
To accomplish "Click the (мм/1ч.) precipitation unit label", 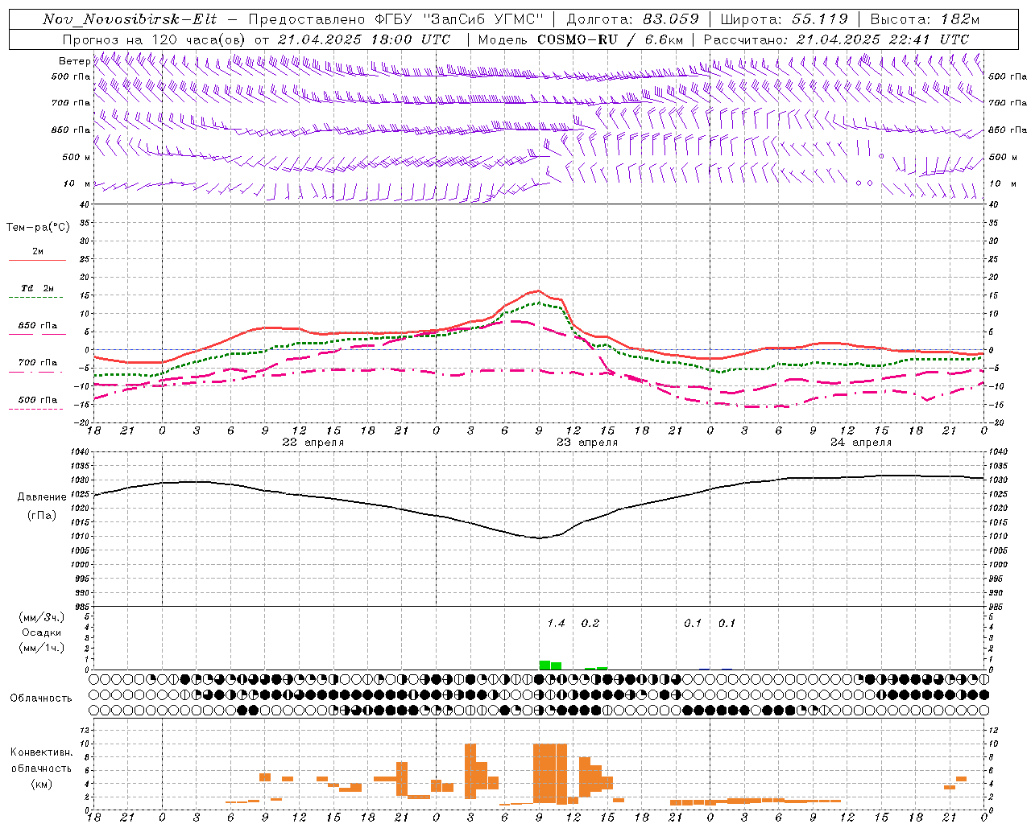I will click(x=41, y=649).
